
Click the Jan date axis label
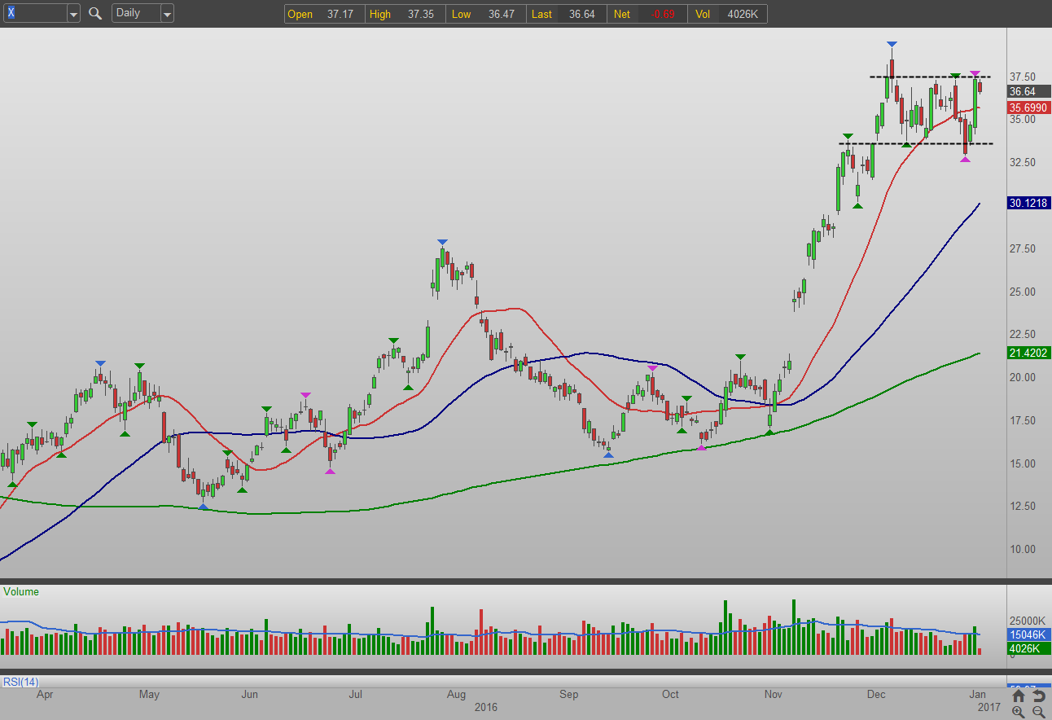coord(978,695)
